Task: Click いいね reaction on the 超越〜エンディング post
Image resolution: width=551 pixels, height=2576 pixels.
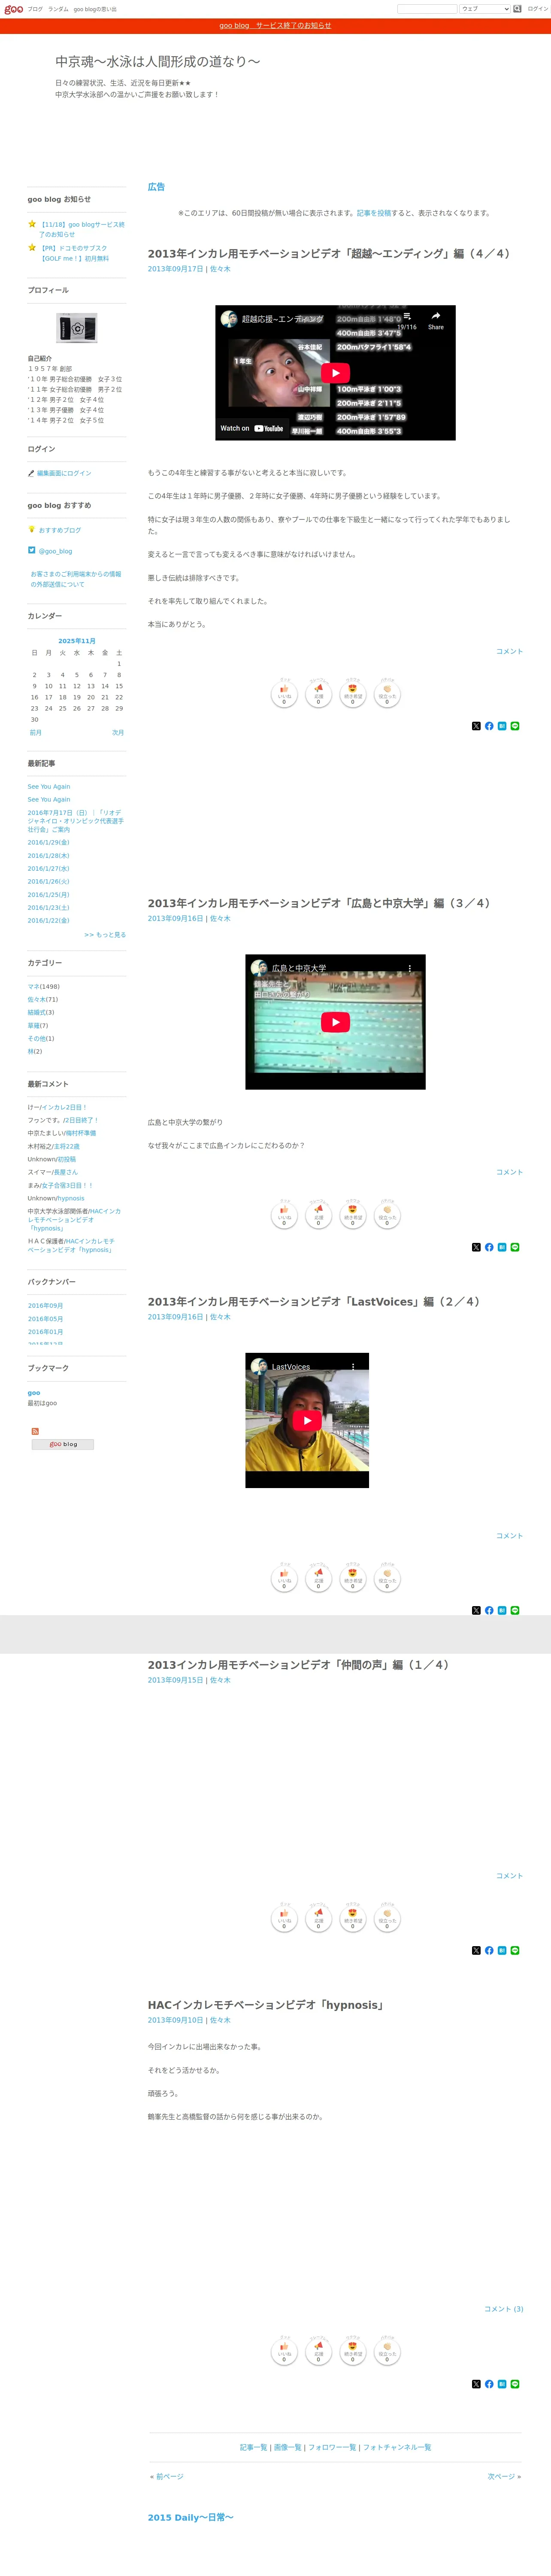Action: pos(284,694)
